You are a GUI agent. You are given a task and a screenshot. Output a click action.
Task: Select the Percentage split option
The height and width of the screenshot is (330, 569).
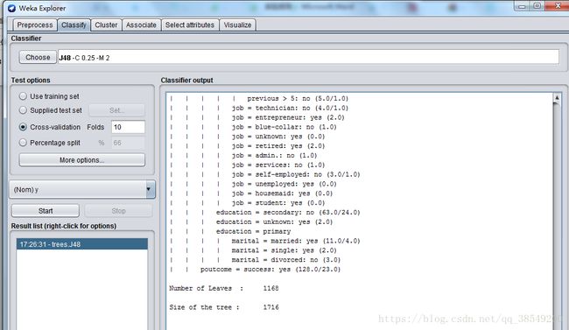23,143
